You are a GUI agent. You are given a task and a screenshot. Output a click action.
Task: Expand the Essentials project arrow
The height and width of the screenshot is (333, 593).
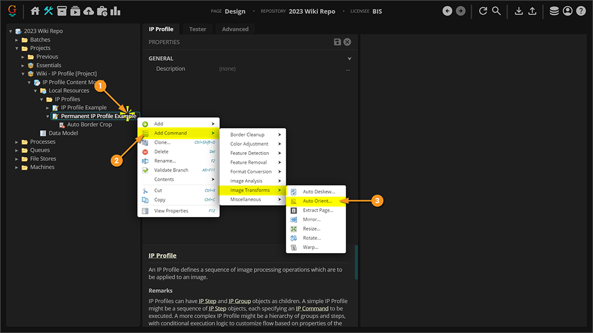coord(23,66)
